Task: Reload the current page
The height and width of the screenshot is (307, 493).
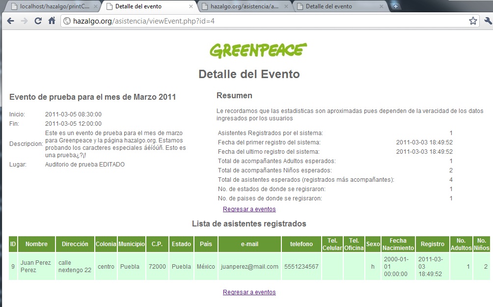Action: tap(38, 21)
